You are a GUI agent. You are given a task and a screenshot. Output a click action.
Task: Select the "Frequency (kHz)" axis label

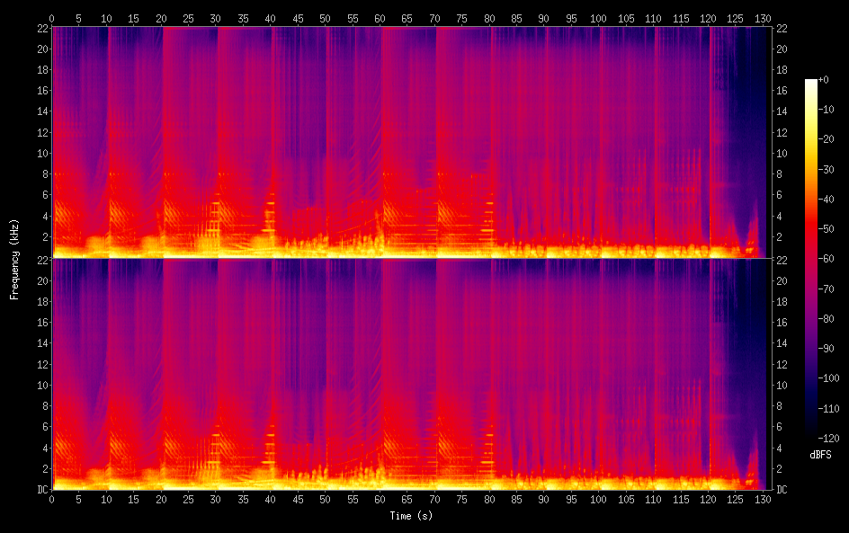pyautogui.click(x=14, y=258)
